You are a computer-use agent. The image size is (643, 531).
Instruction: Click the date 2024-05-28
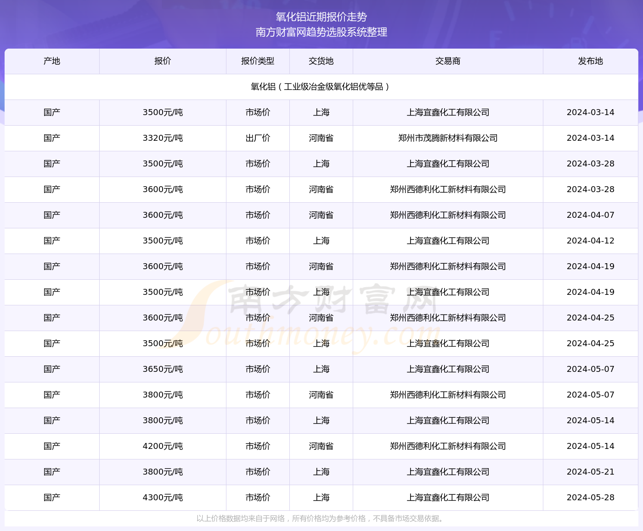pos(591,498)
